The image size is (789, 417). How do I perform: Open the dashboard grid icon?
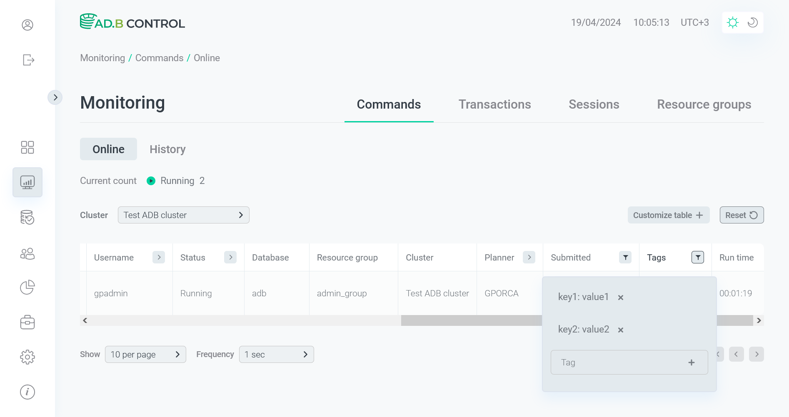27,147
